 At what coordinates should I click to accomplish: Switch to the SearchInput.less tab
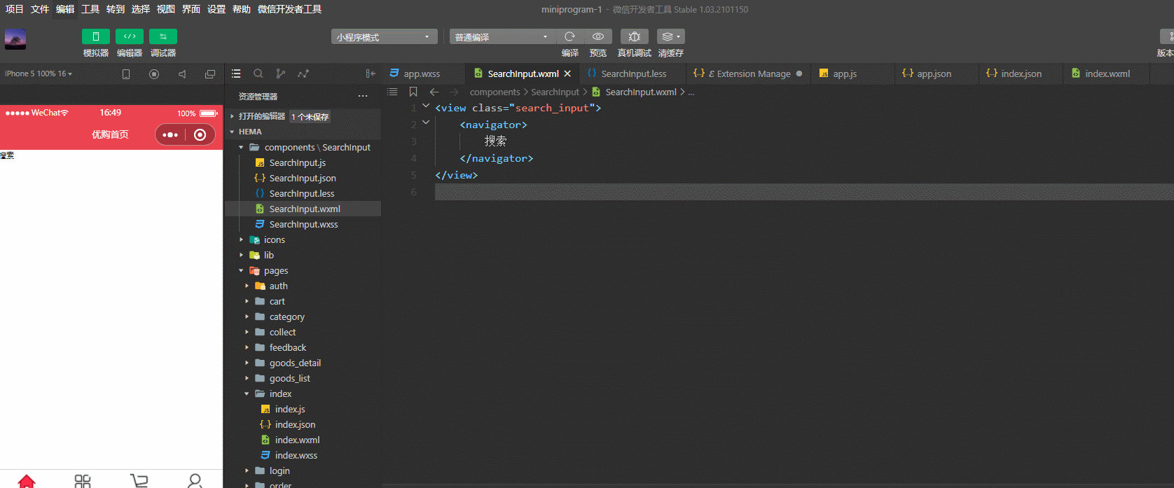click(633, 74)
